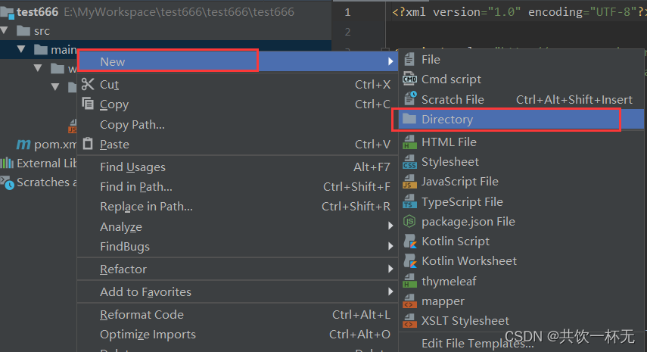
Task: Select thymeleaf template entry
Action: [521, 281]
